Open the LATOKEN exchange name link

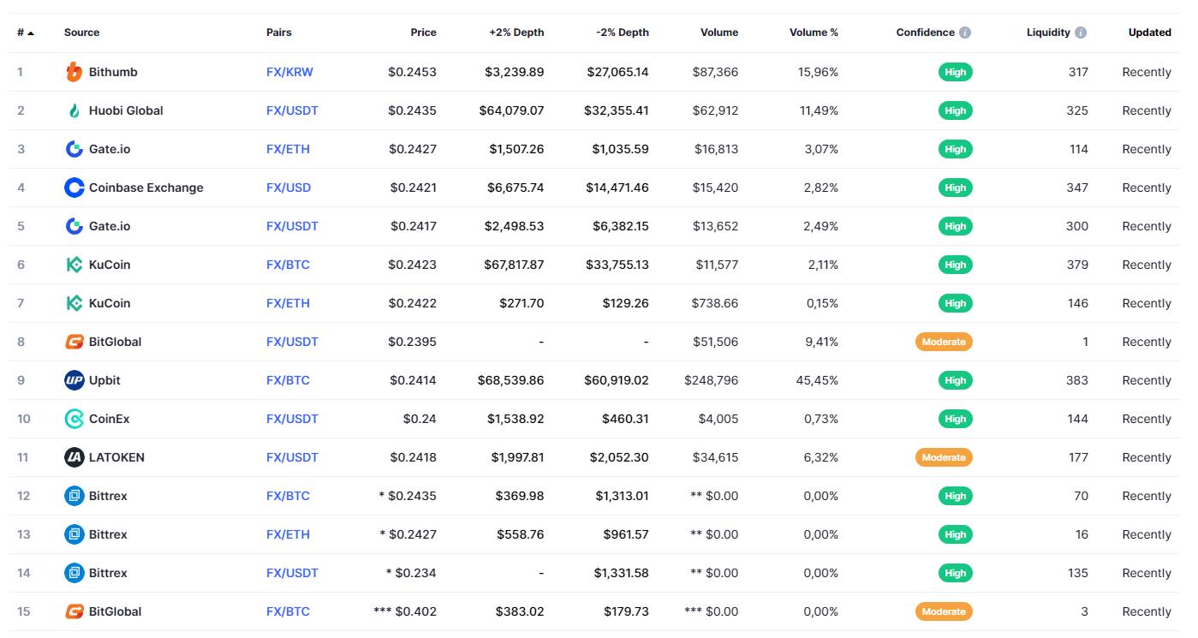point(116,457)
